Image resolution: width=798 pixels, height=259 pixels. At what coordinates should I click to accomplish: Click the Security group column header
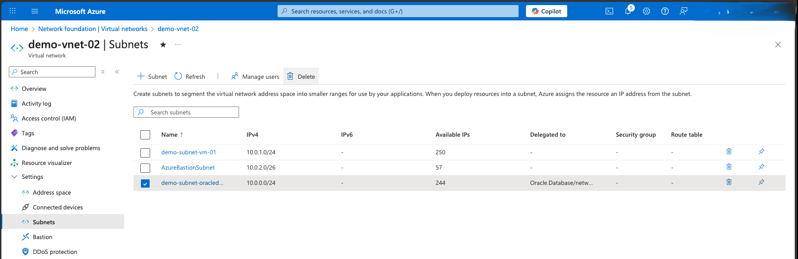636,135
